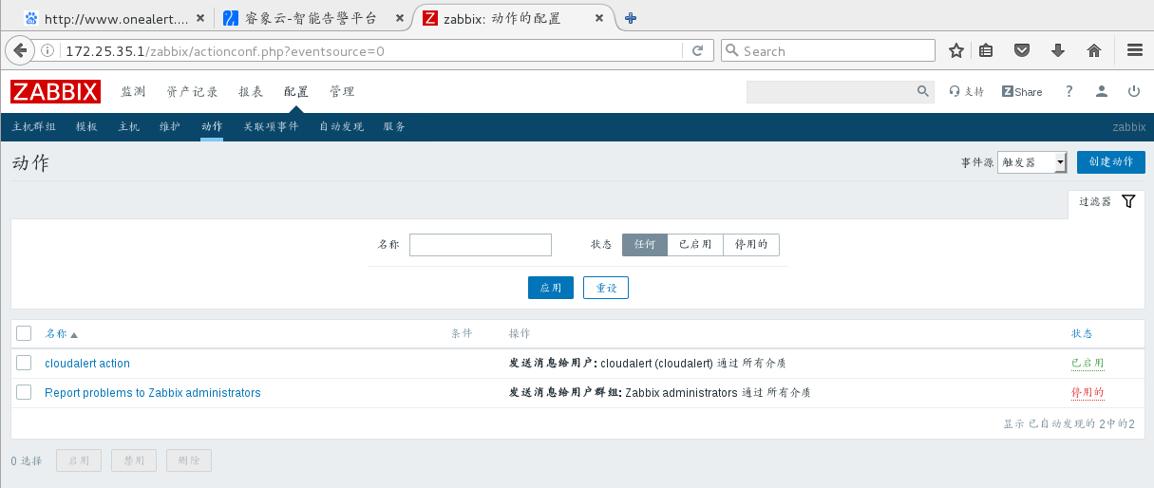Select the 停用的 status filter

click(x=751, y=245)
